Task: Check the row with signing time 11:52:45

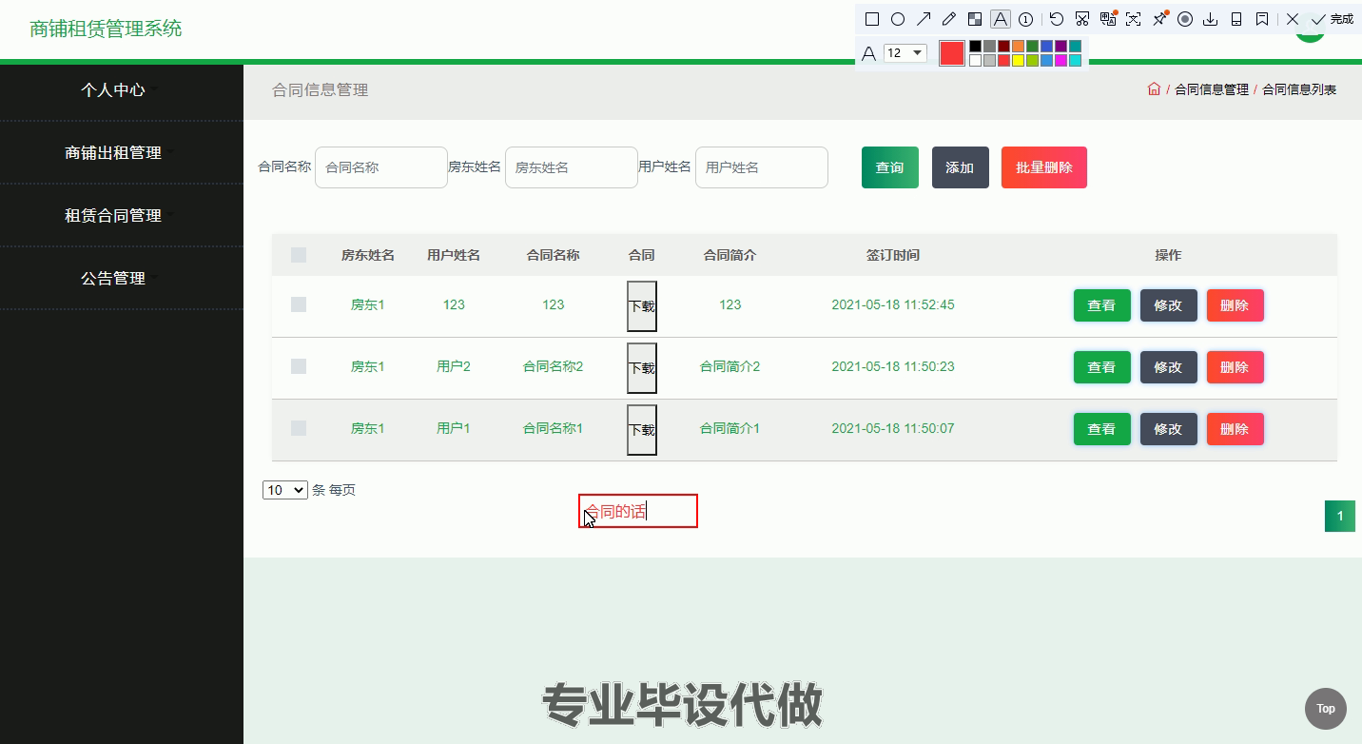Action: tap(299, 304)
